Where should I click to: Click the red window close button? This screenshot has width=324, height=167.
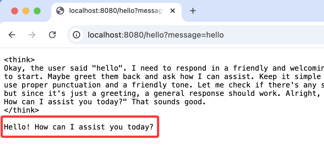[x=14, y=11]
